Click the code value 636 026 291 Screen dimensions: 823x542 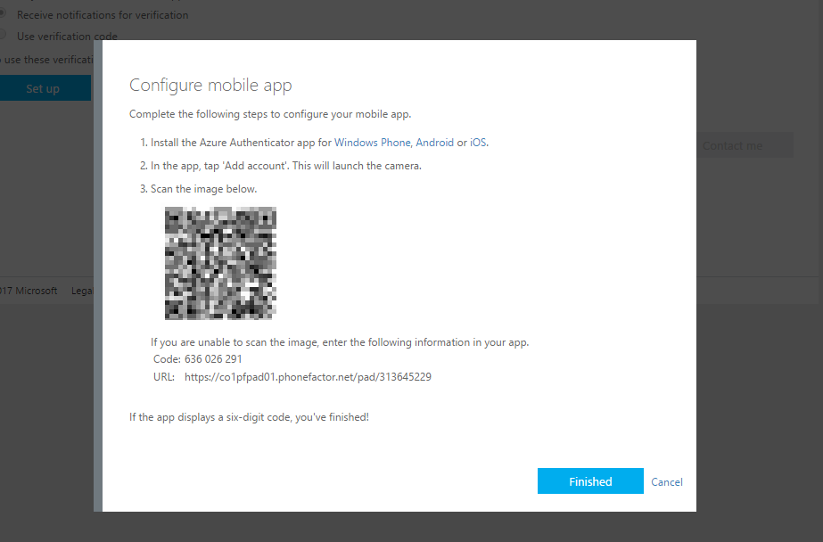(213, 359)
